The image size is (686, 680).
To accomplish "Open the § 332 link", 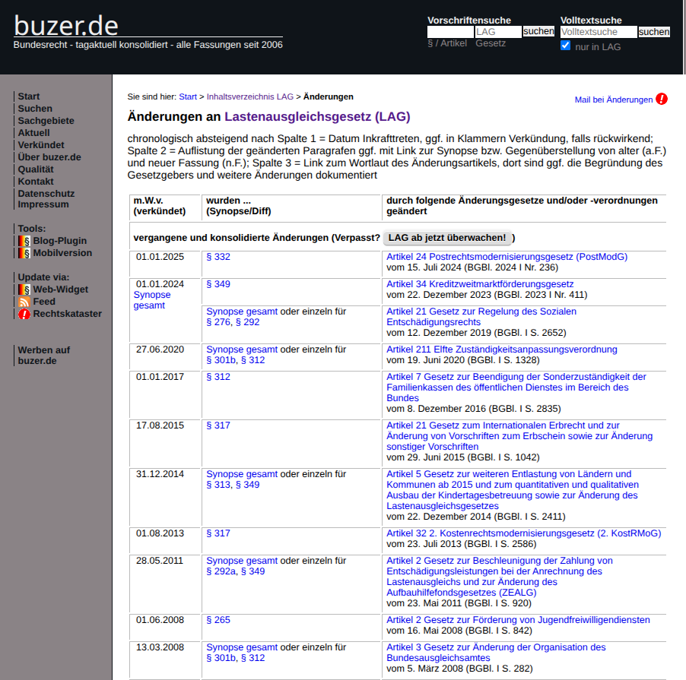I will [218, 257].
